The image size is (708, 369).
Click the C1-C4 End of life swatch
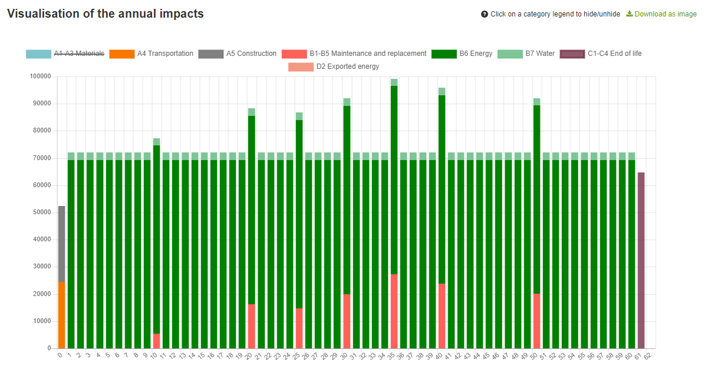[x=572, y=54]
